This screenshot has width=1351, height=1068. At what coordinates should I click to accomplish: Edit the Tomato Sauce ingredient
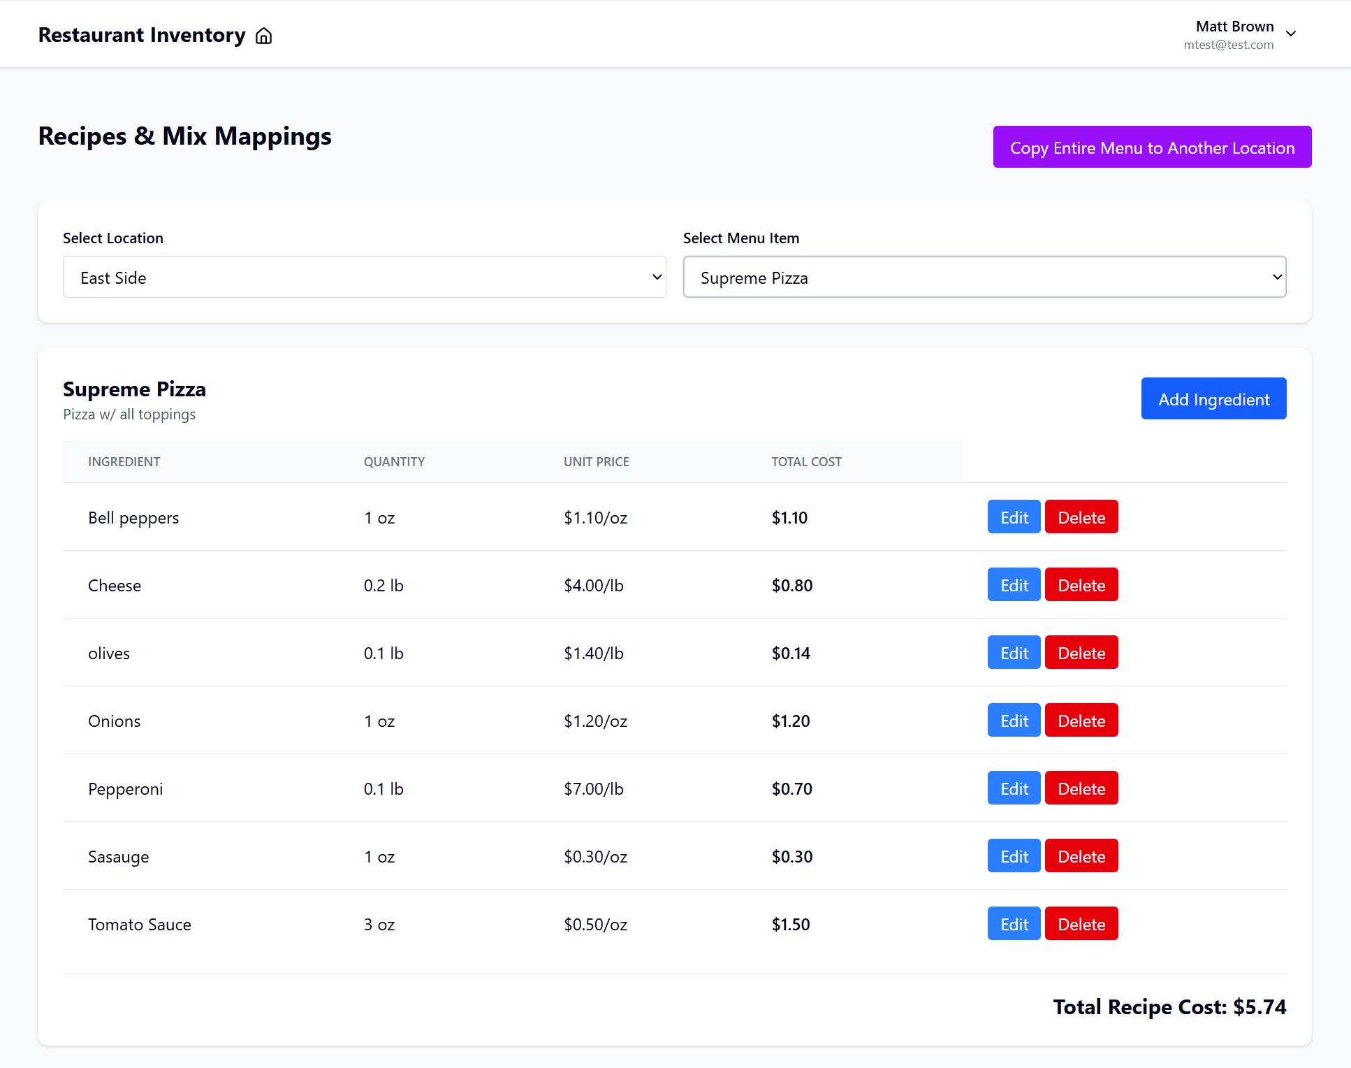click(1014, 923)
